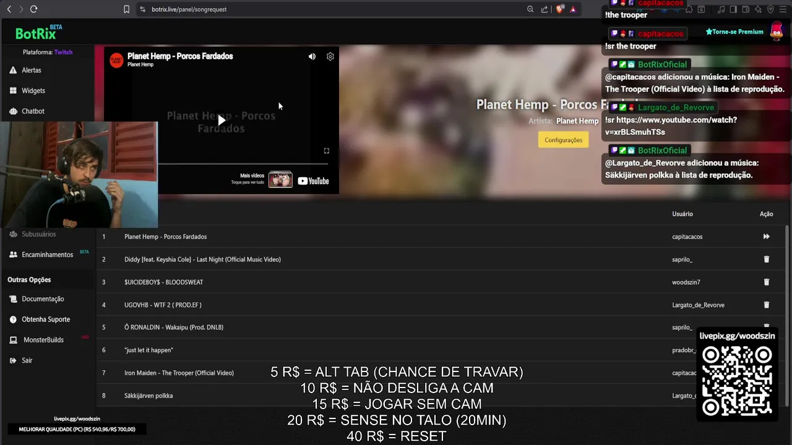Click Sair to log out

[x=27, y=360]
